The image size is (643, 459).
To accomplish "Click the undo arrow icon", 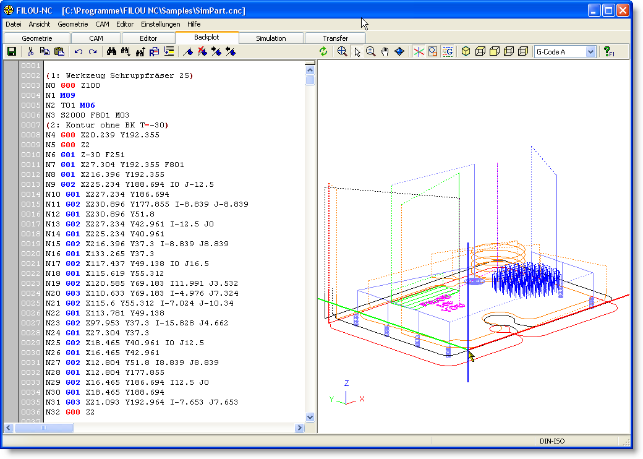I will tap(78, 52).
